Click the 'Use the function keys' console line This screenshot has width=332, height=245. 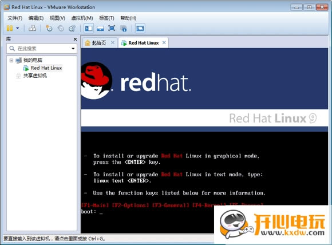tap(179, 193)
